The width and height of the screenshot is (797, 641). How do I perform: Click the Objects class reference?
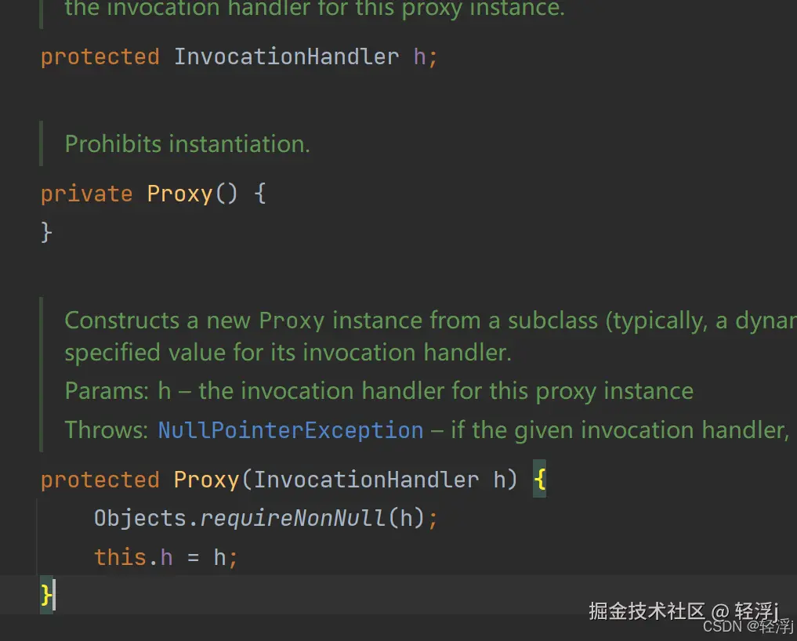pyautogui.click(x=139, y=518)
